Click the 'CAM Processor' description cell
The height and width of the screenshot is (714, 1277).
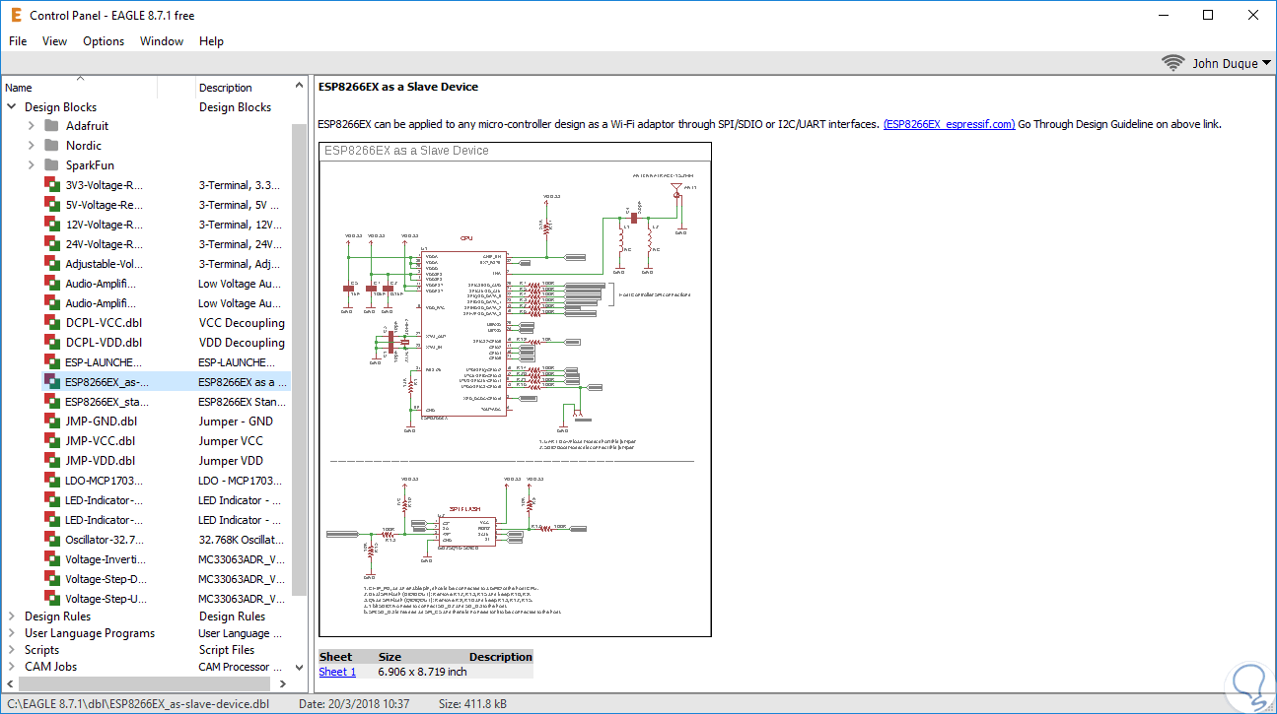[x=242, y=667]
